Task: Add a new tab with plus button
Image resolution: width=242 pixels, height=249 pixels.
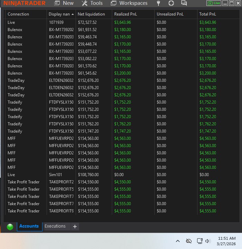Action: tap(75, 227)
